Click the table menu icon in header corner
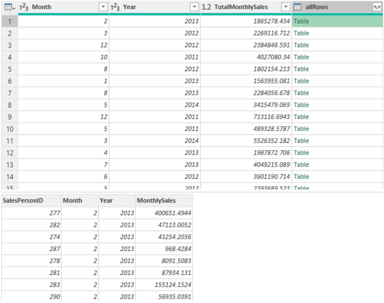384x303 pixels. coord(9,6)
